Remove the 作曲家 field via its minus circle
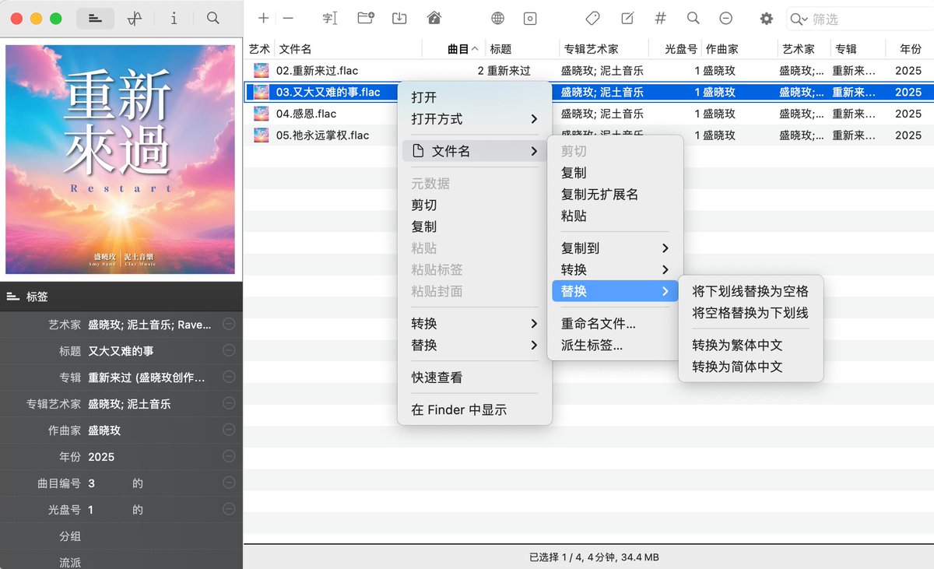This screenshot has width=934, height=569. click(x=229, y=430)
